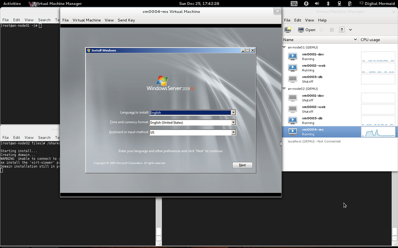Open Help menu in Virtual Machine Manager
Image resolution: width=398 pixels, height=248 pixels.
322,20
